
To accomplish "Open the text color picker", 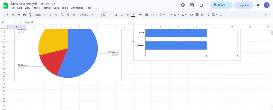I will click(133, 15).
